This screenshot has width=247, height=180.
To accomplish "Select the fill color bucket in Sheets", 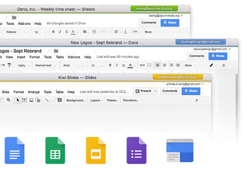I will (85, 32).
